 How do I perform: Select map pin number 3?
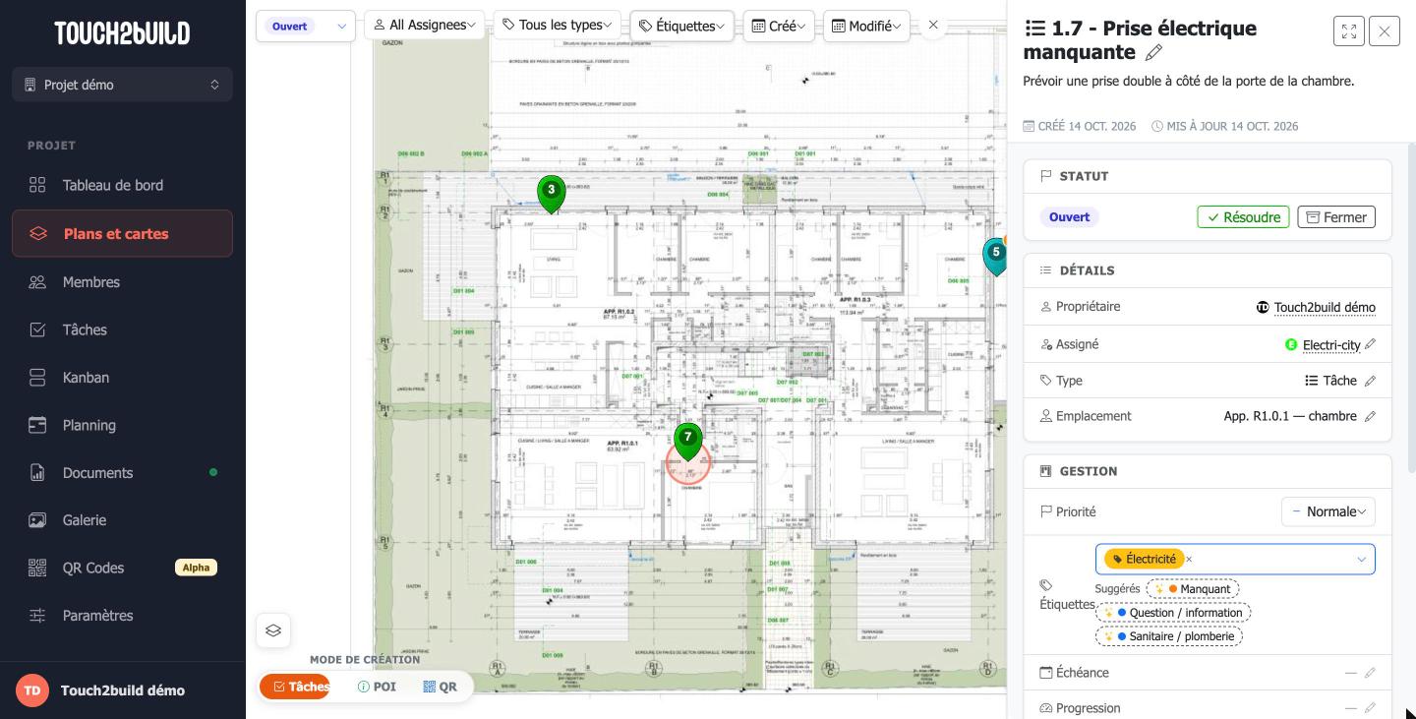[x=551, y=194]
